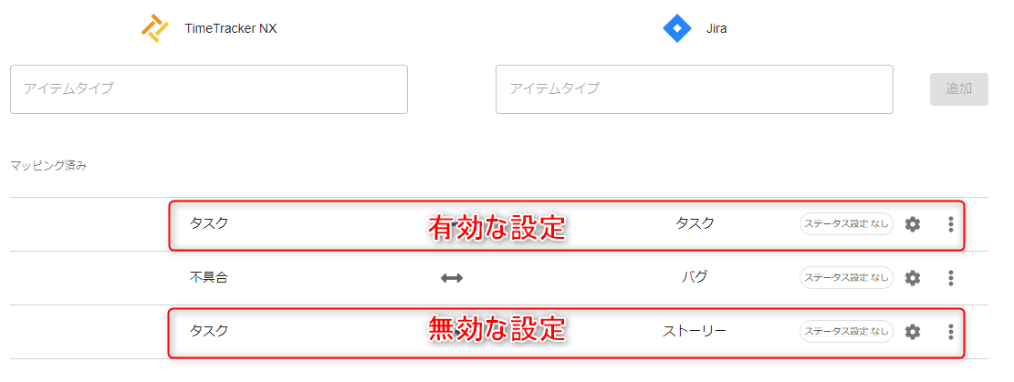Viewport: 1014px width, 382px height.
Task: Open settings gear for 不具合–バグ mapping
Action: [x=912, y=278]
